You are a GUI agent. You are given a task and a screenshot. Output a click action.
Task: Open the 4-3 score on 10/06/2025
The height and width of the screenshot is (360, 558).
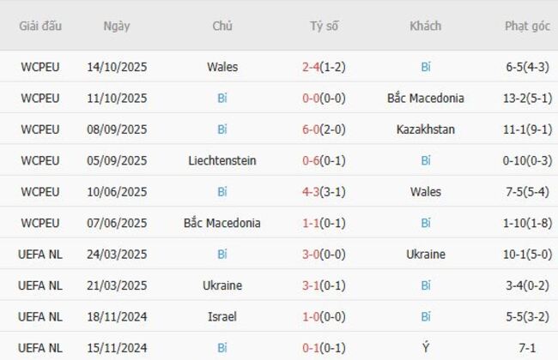tap(312, 192)
